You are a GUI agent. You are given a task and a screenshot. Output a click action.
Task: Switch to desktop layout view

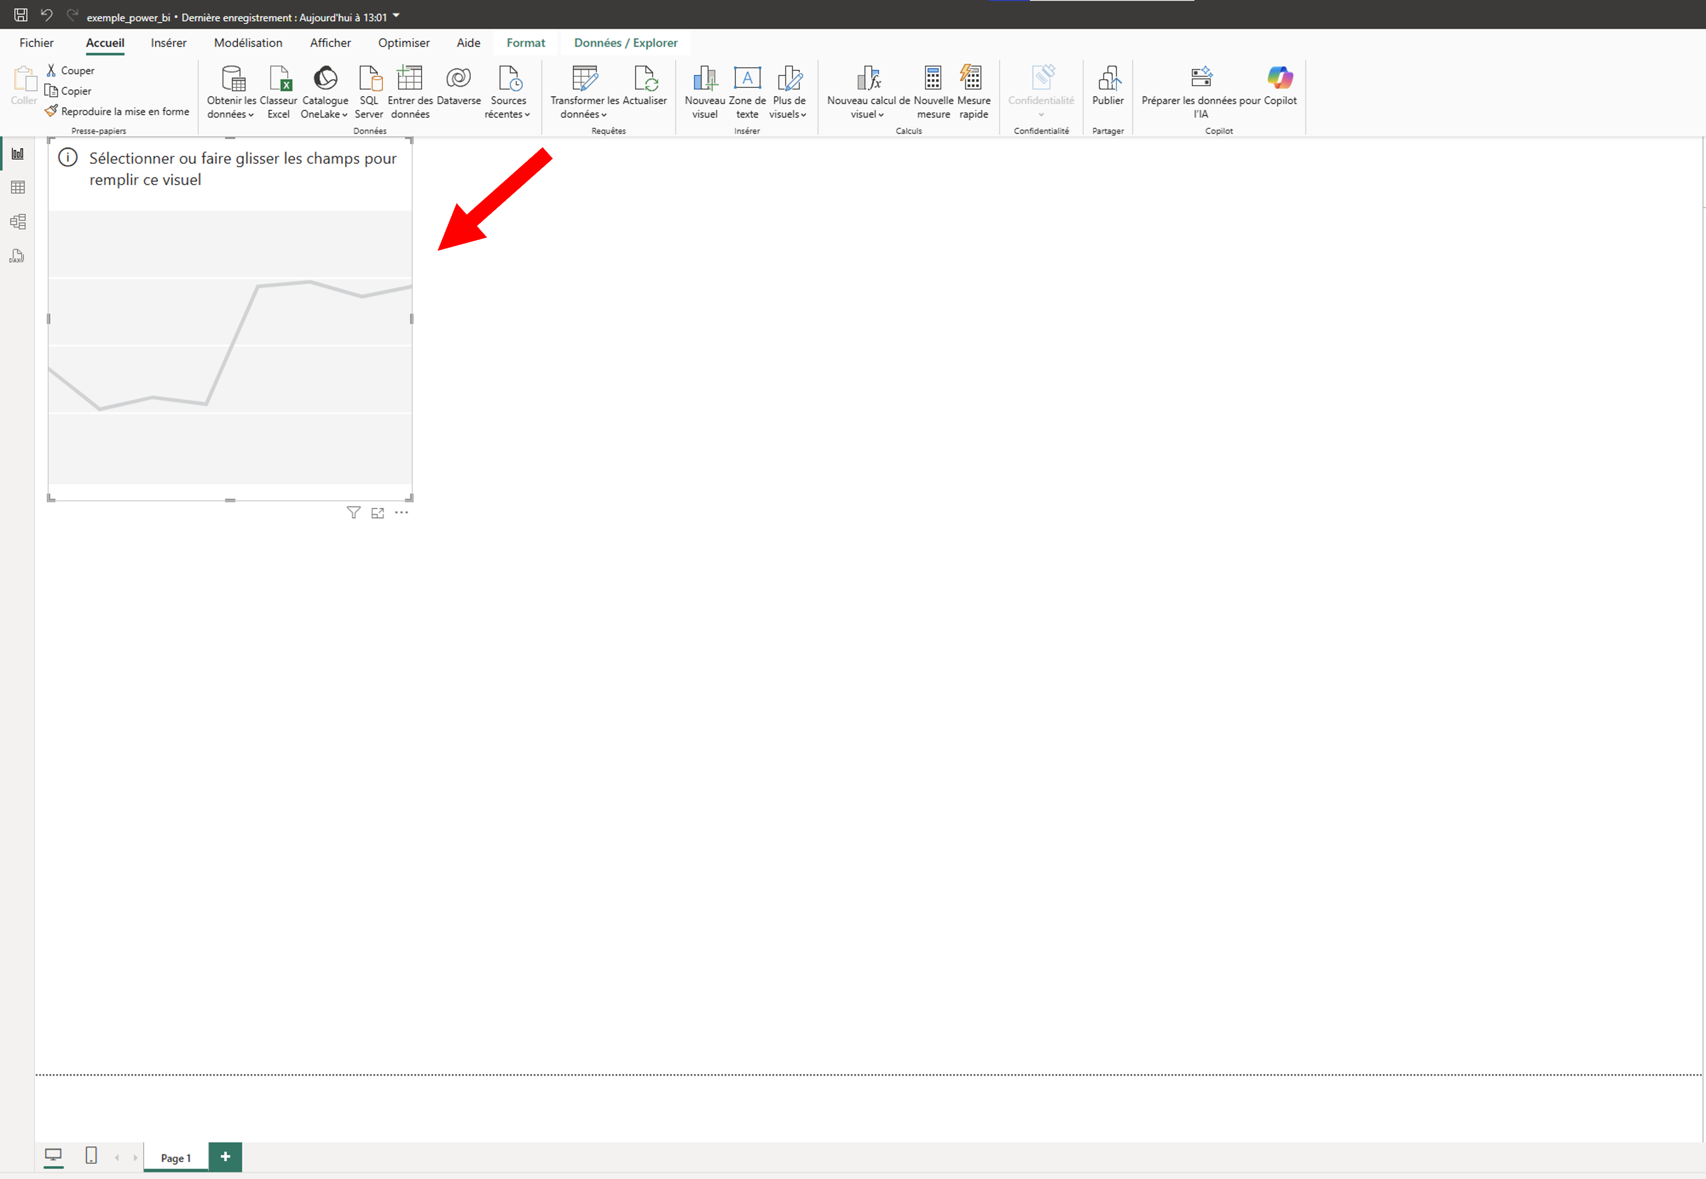[x=53, y=1156]
